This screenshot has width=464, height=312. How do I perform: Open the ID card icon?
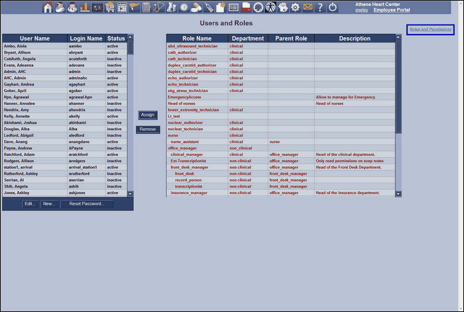[233, 7]
